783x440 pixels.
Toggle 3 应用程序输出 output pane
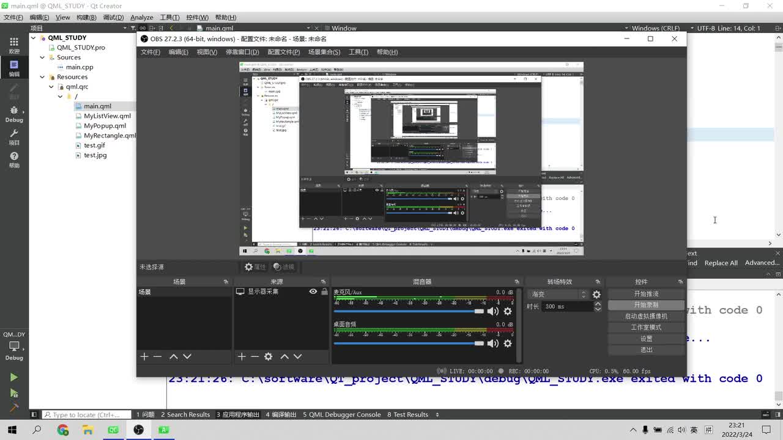click(238, 414)
